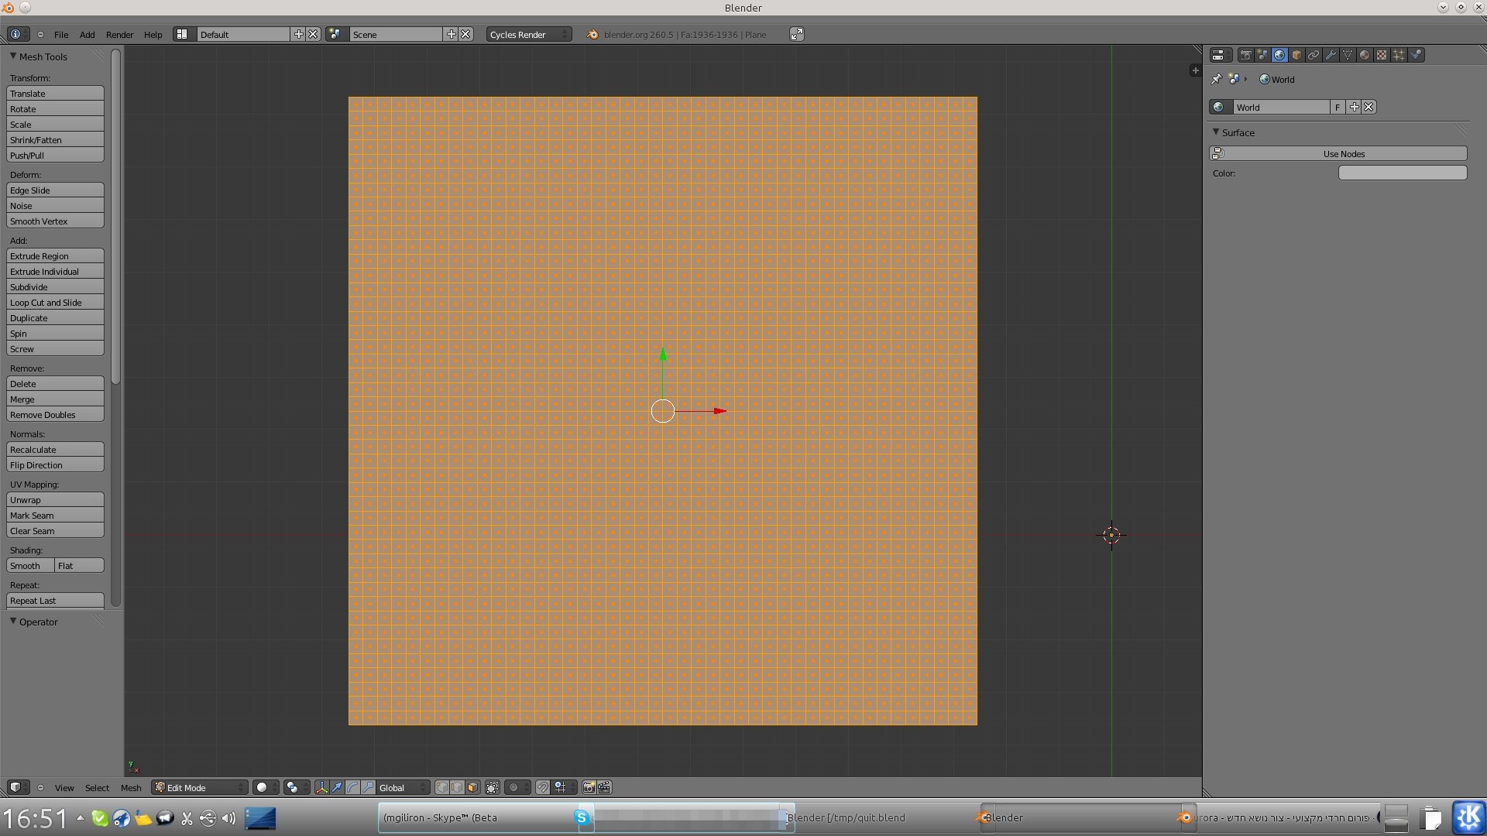Collapse the Mesh Tools panel
The height and width of the screenshot is (836, 1487).
[x=13, y=57]
